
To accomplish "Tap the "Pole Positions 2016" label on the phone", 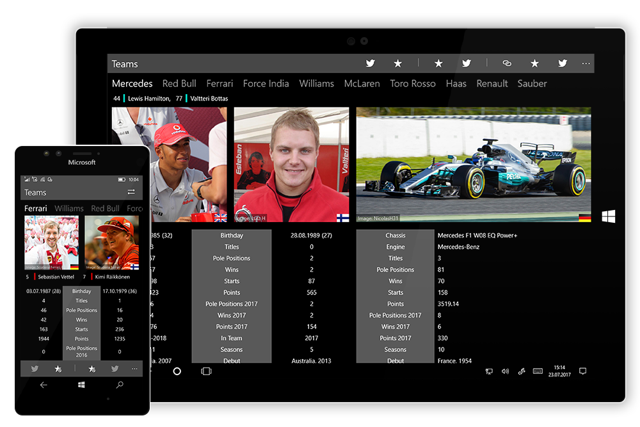I will (x=82, y=351).
